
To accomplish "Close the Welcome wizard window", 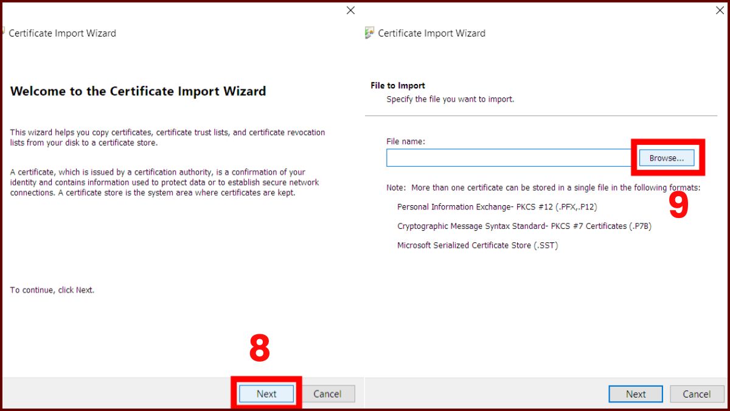I will click(x=350, y=10).
